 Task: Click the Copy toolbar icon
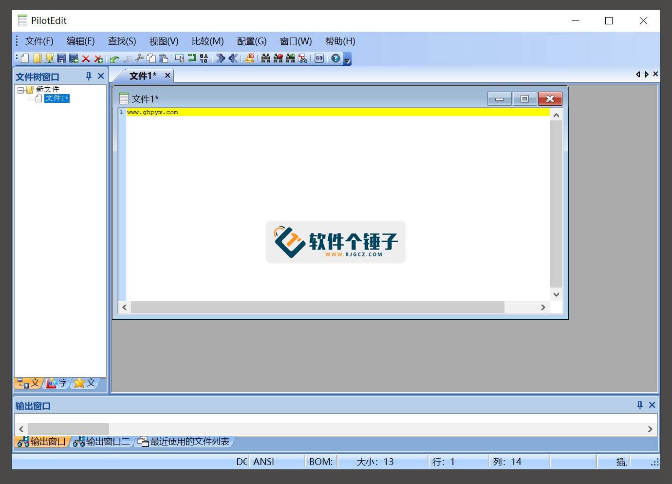151,58
